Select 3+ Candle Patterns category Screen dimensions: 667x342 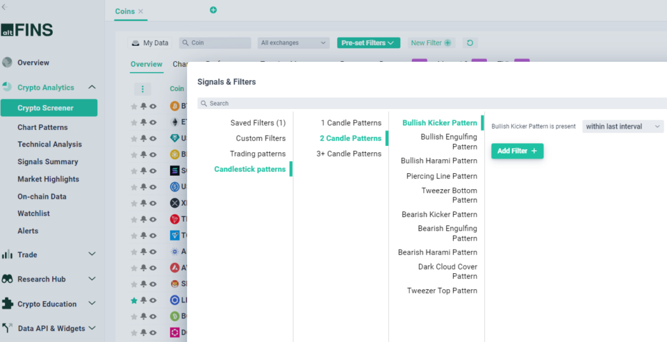pos(349,154)
